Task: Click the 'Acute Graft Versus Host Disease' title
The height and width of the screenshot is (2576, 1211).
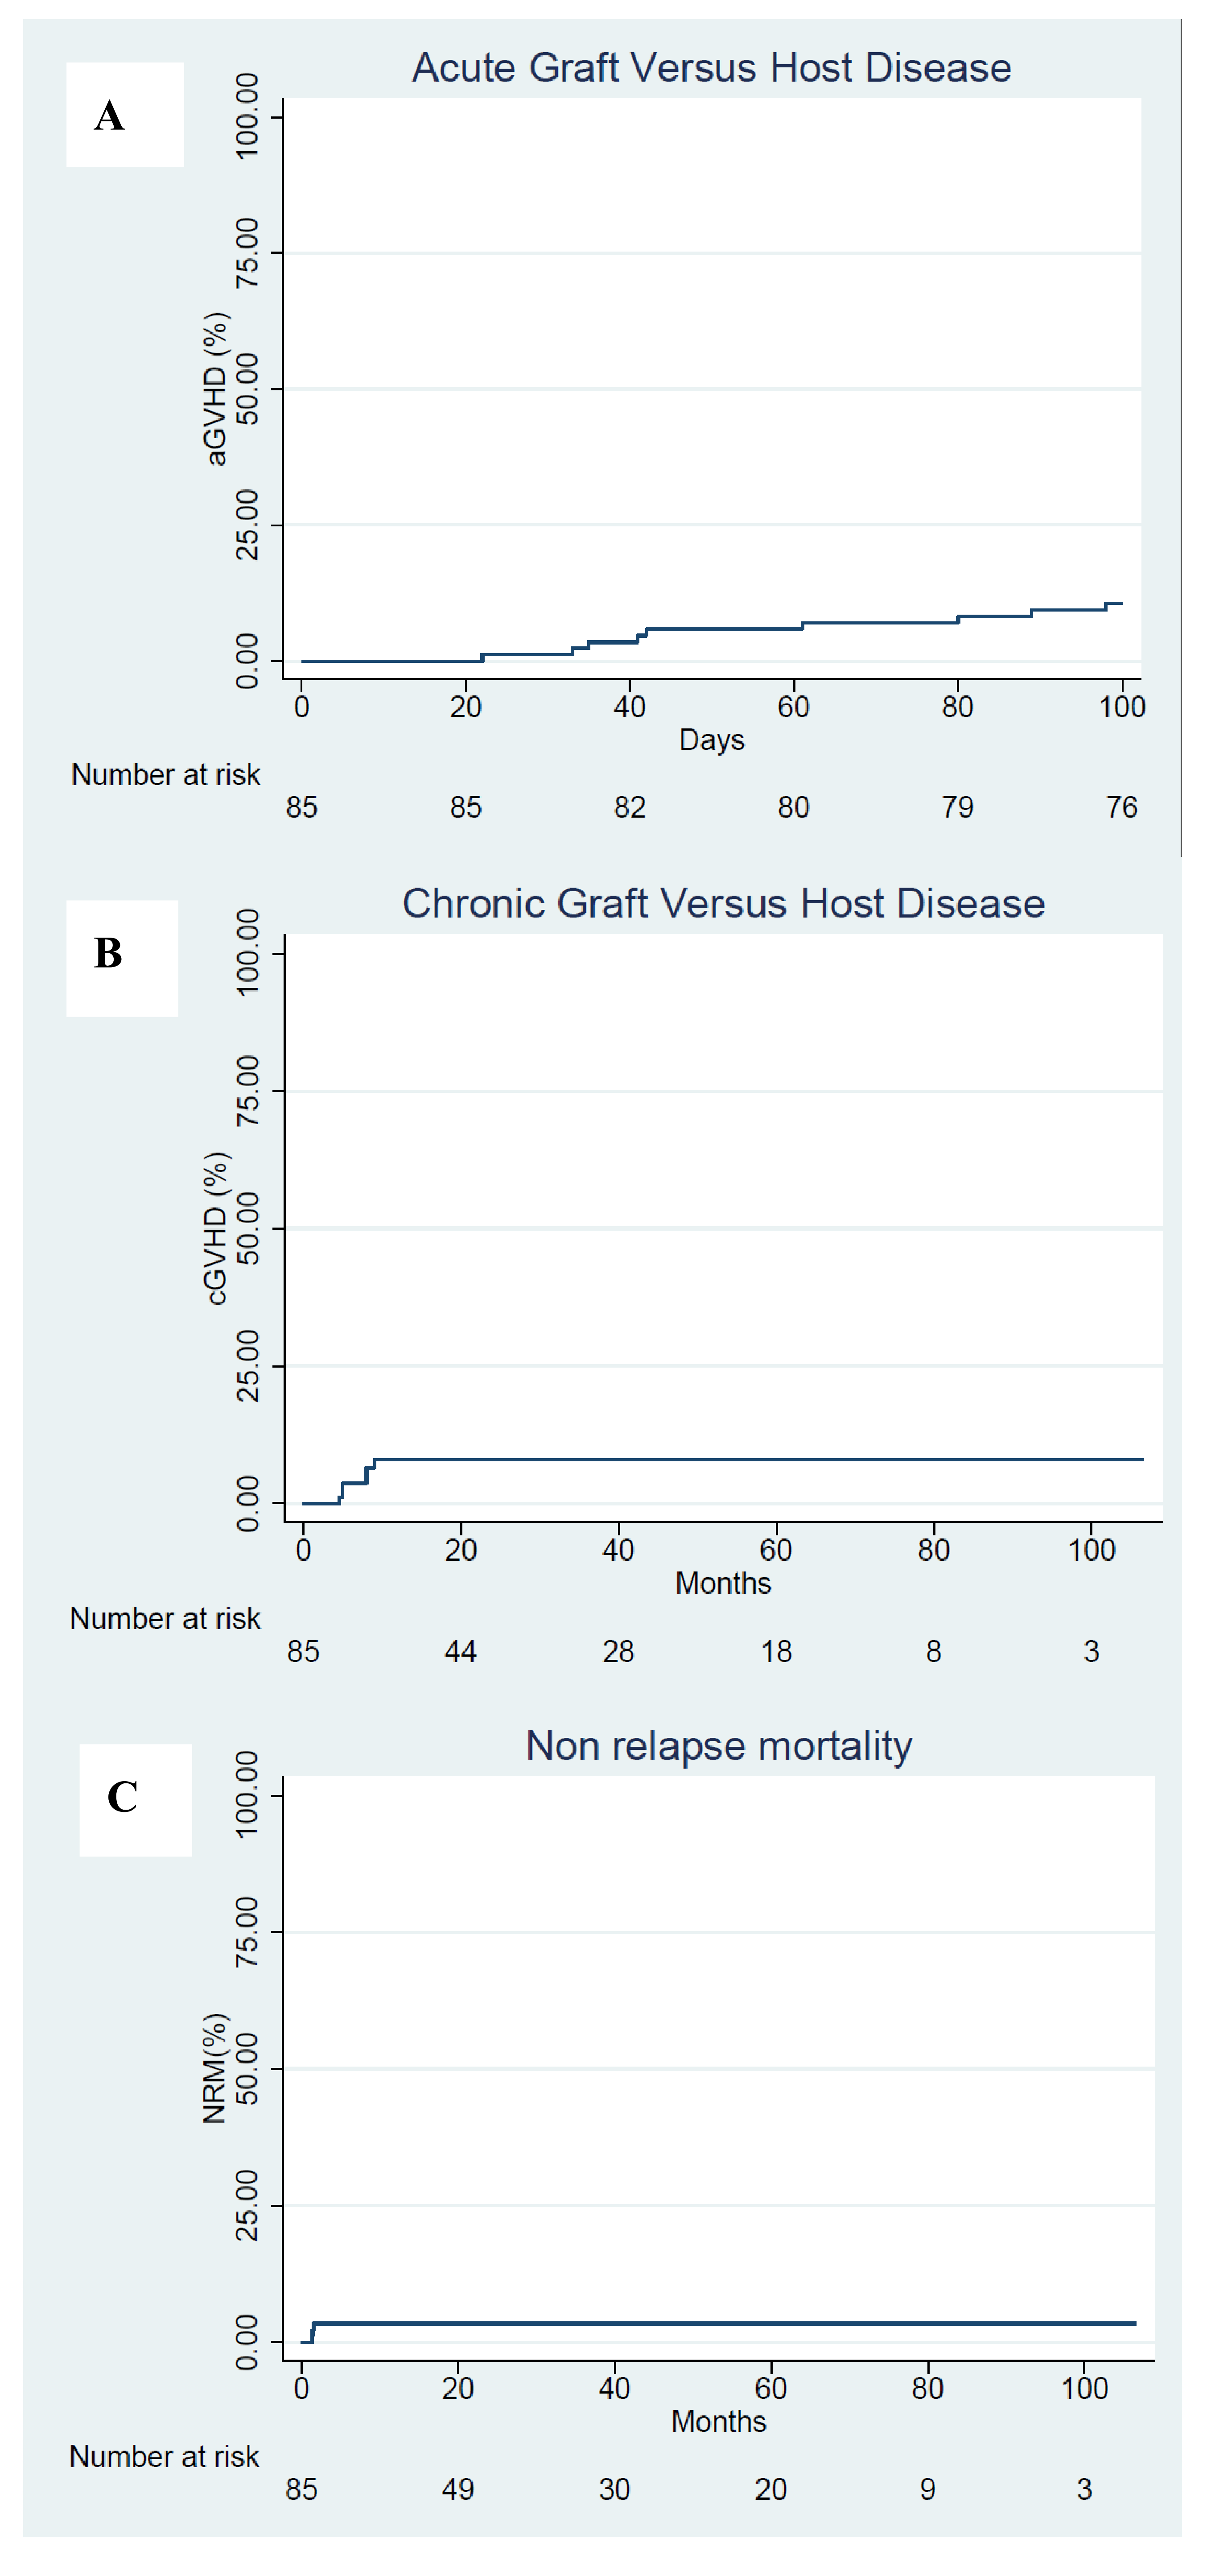Action: pyautogui.click(x=712, y=68)
